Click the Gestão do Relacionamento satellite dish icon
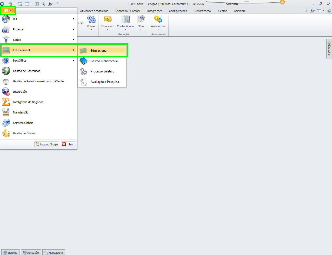Viewport: 332px width, 255px height. point(6,81)
